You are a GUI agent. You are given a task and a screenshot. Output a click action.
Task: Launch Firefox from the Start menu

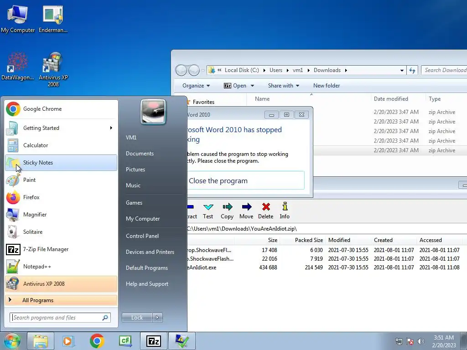click(x=61, y=197)
